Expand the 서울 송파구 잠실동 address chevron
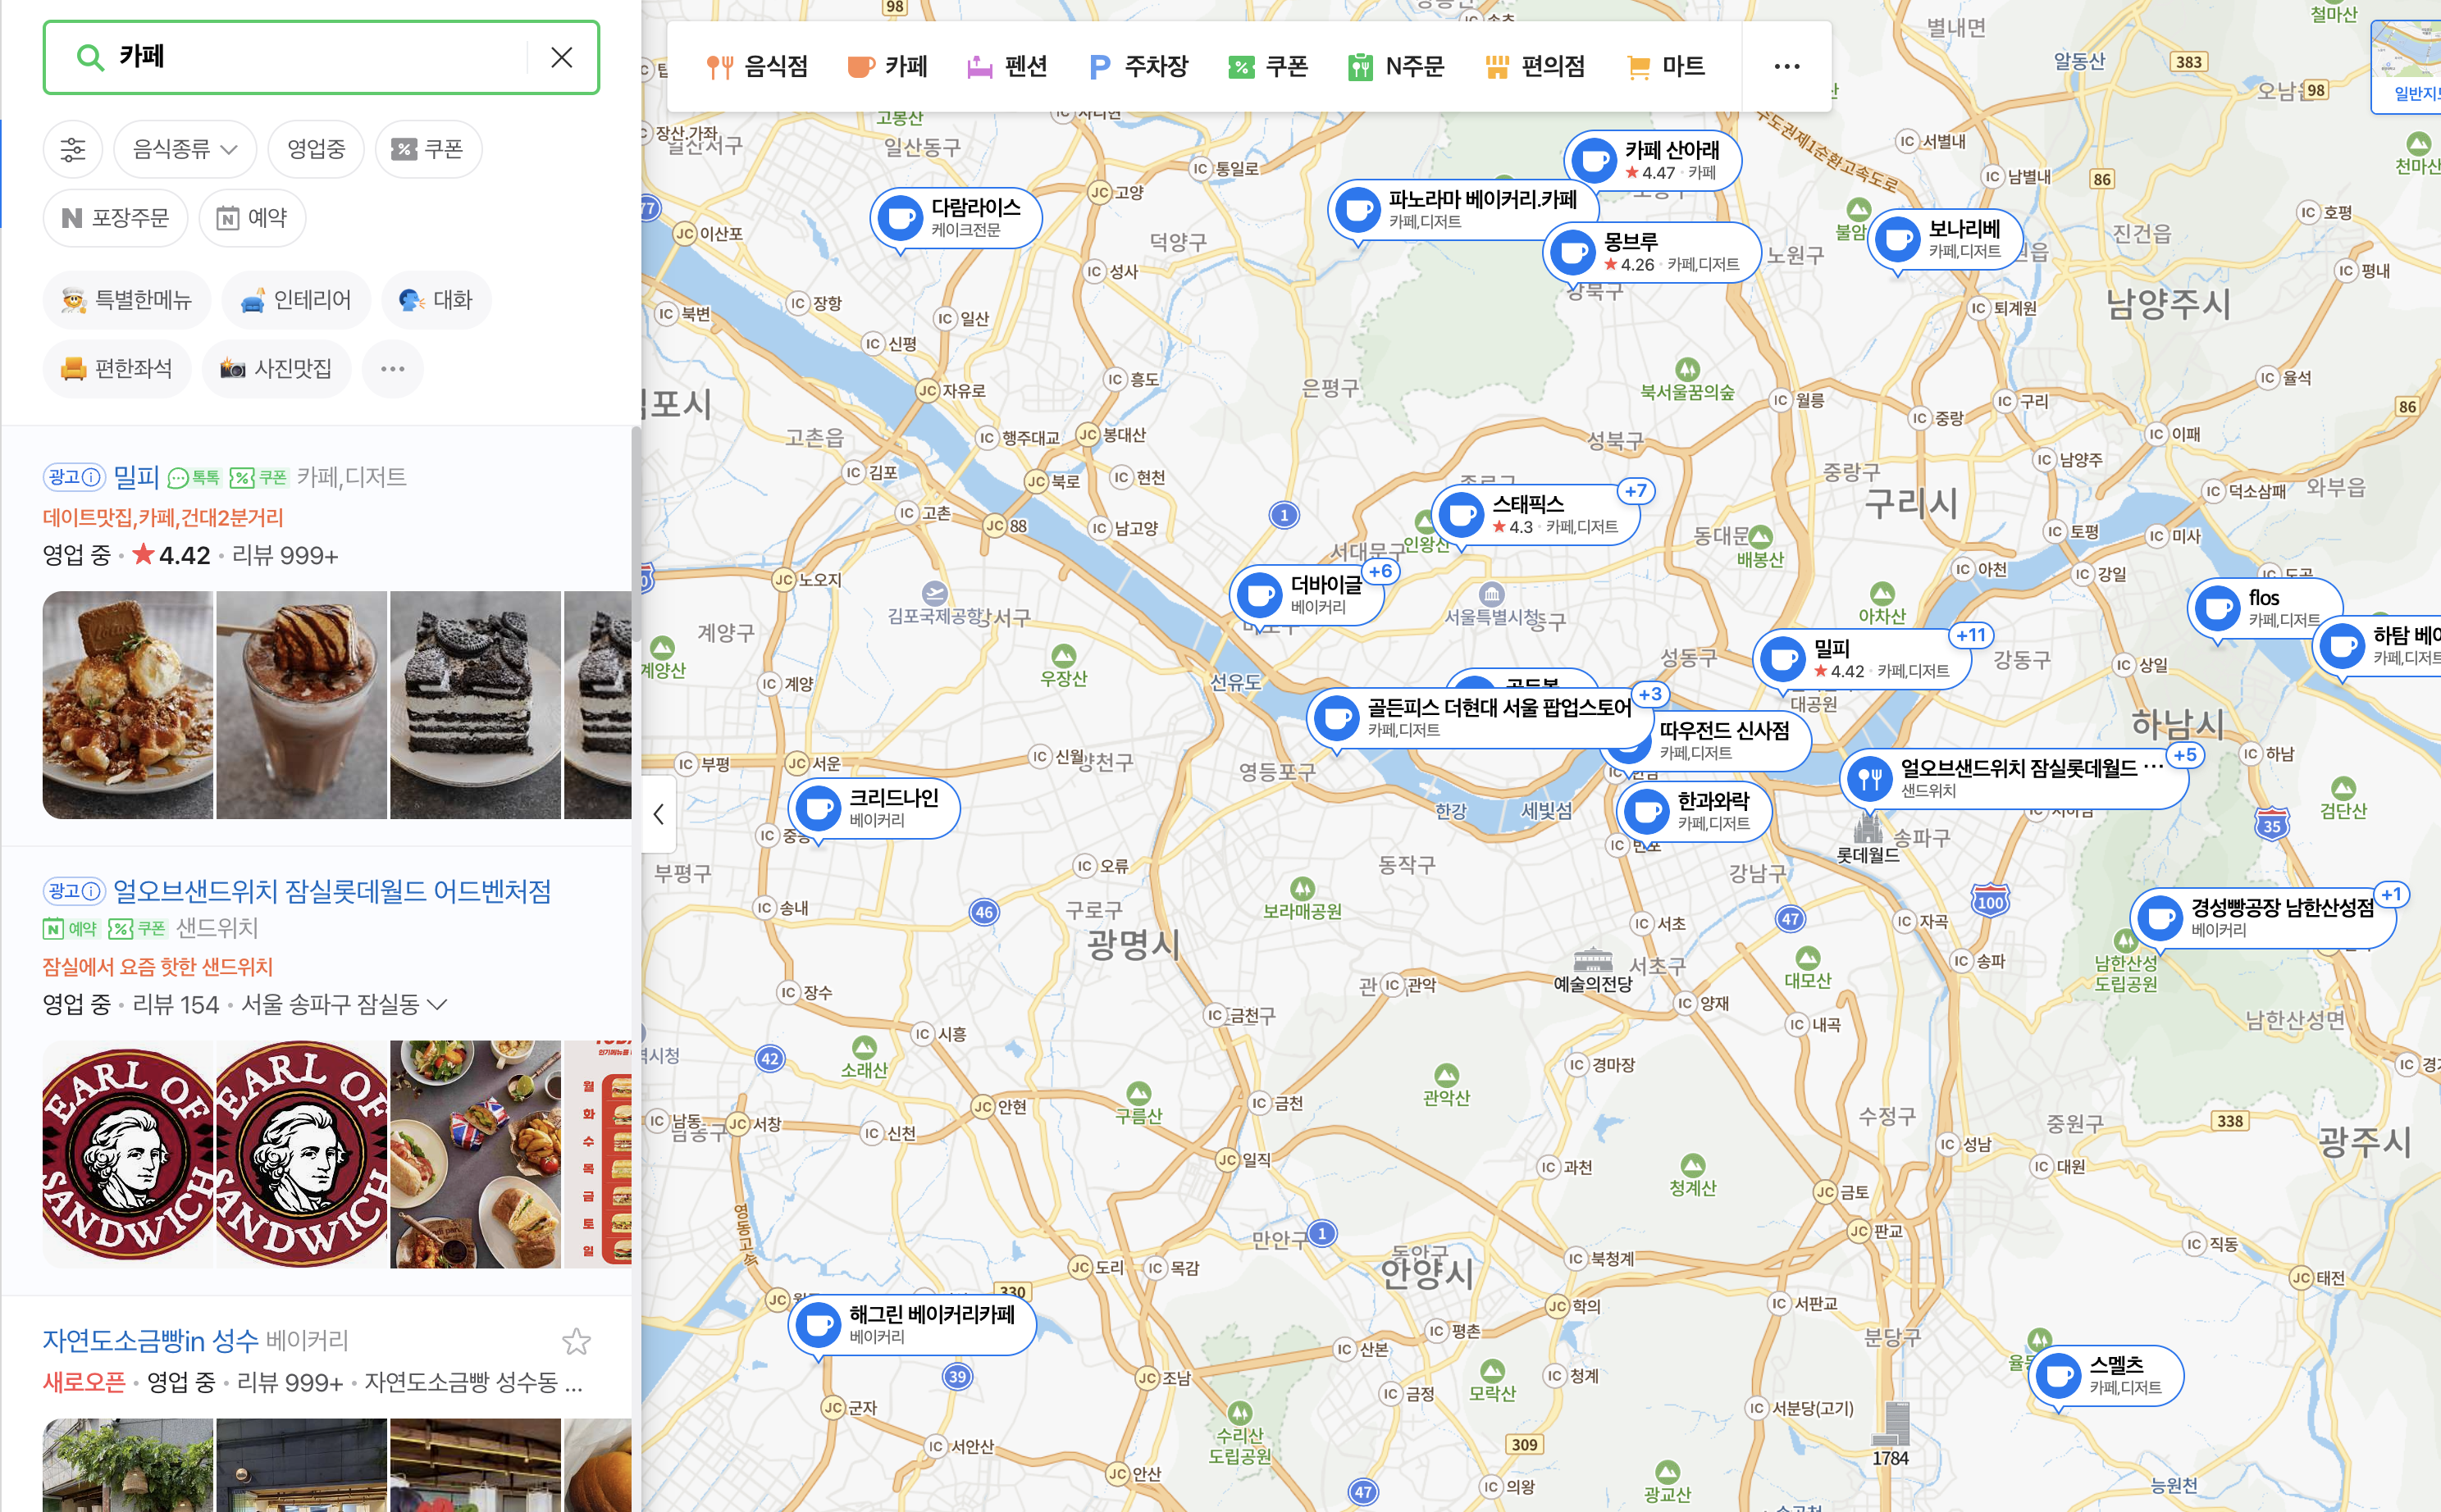This screenshot has width=2441, height=1512. 437,1004
